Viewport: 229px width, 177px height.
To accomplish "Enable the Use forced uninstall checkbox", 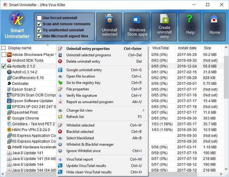I will coord(39,18).
